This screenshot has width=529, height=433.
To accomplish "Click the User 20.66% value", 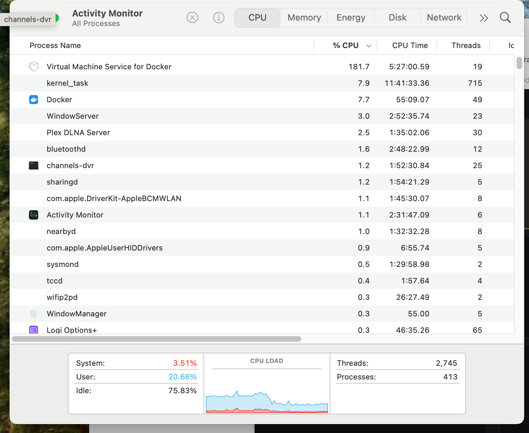I will coord(183,377).
